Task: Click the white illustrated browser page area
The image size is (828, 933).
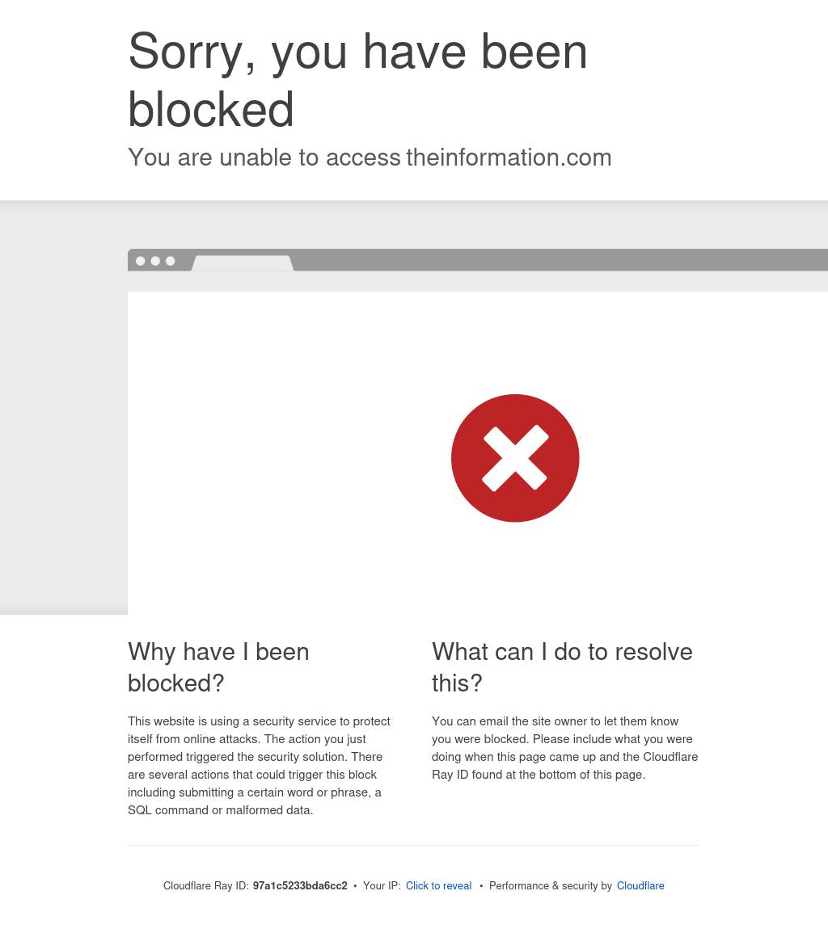Action: pyautogui.click(x=478, y=453)
